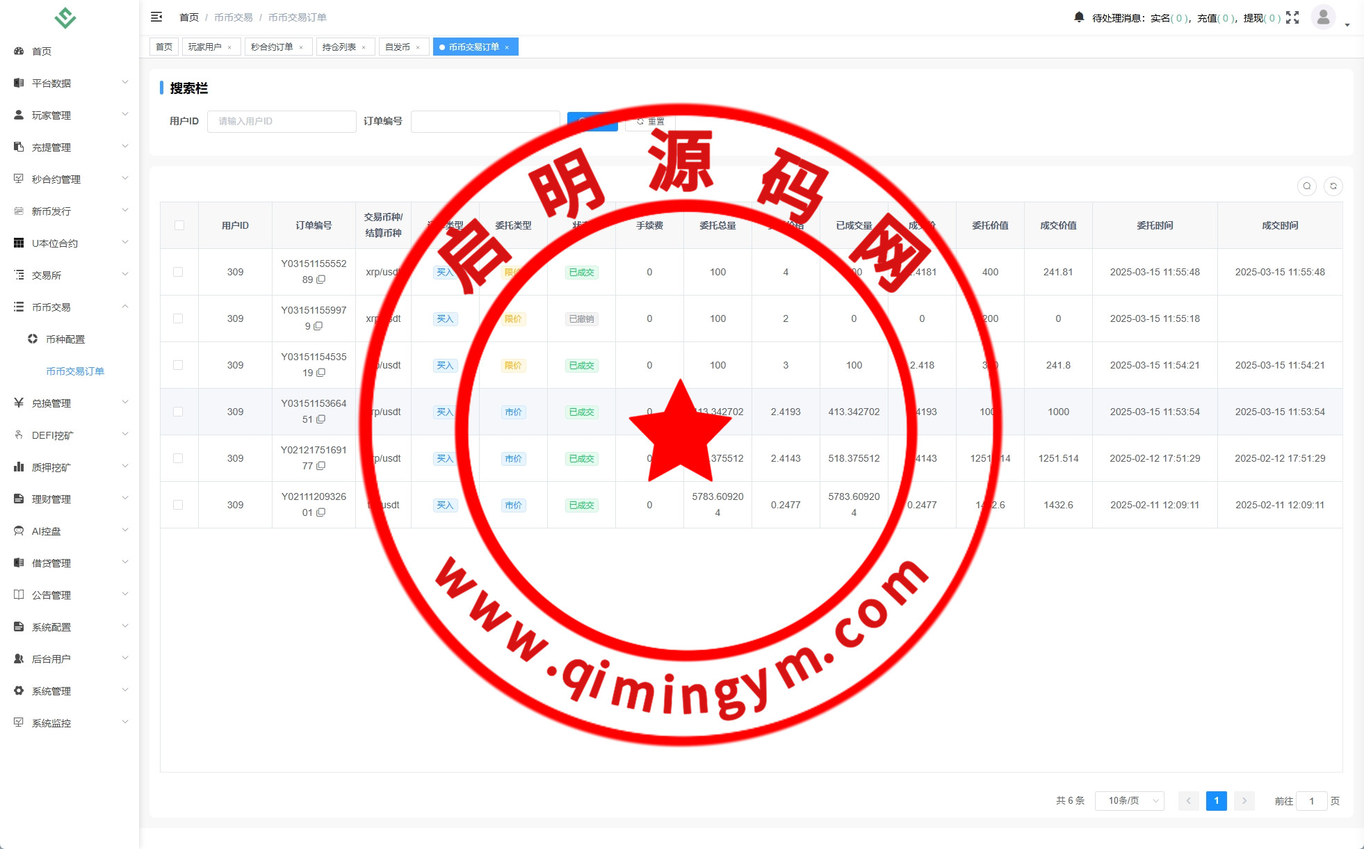
Task: Copy order number Y0315115555289
Action: point(321,280)
